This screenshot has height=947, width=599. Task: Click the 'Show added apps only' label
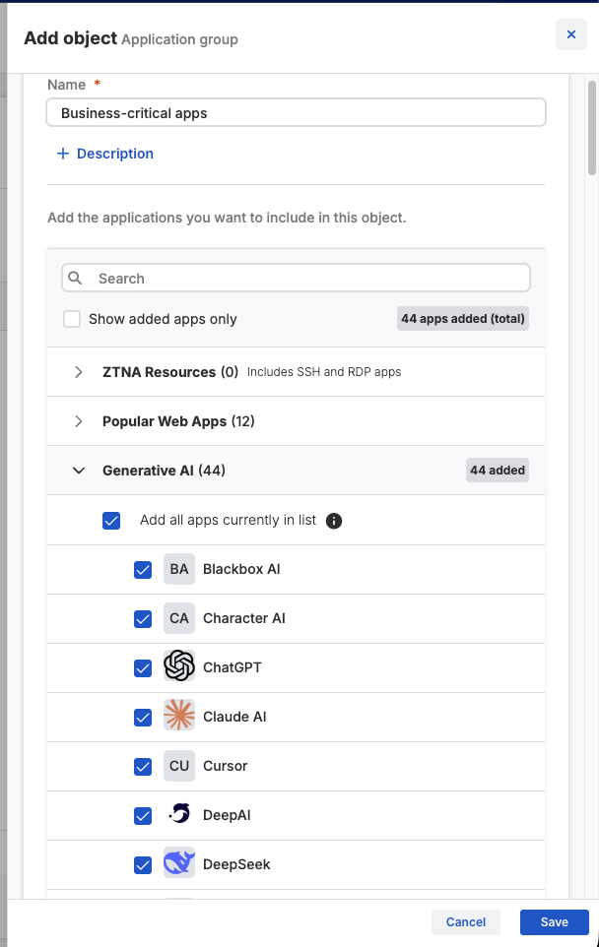(x=163, y=319)
